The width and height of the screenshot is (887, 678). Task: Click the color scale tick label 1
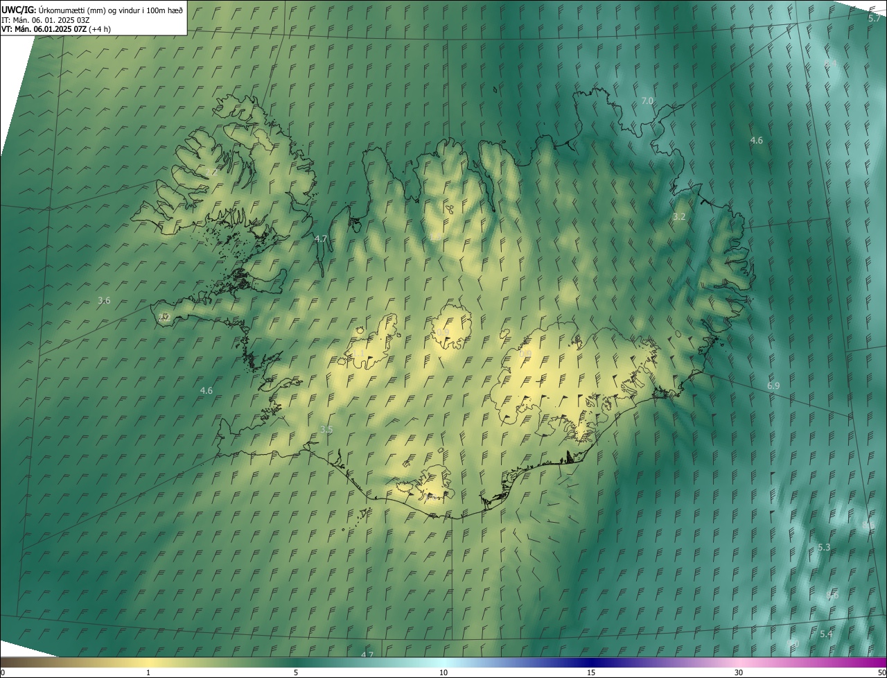click(148, 672)
